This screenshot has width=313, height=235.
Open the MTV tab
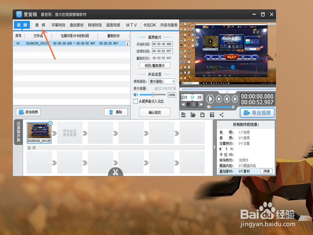(x=131, y=25)
